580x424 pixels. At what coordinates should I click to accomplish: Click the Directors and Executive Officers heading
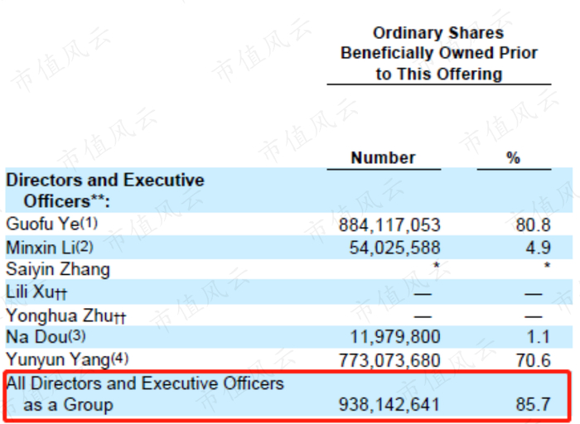tap(105, 190)
